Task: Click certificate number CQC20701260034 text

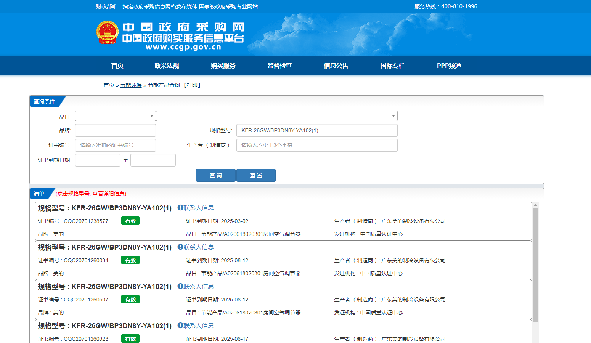Action: [x=86, y=260]
